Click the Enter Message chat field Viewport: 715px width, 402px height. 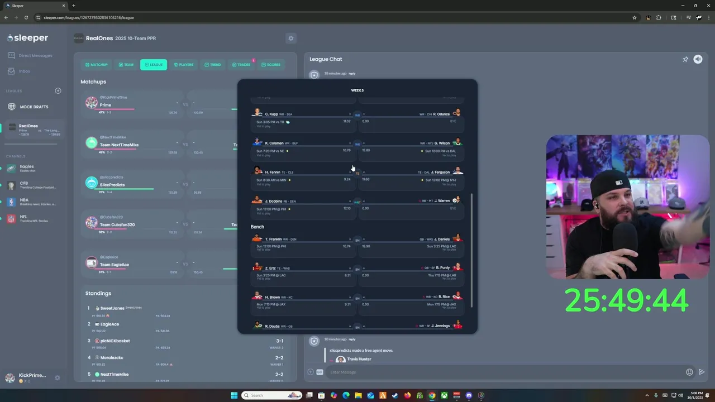pyautogui.click(x=506, y=372)
